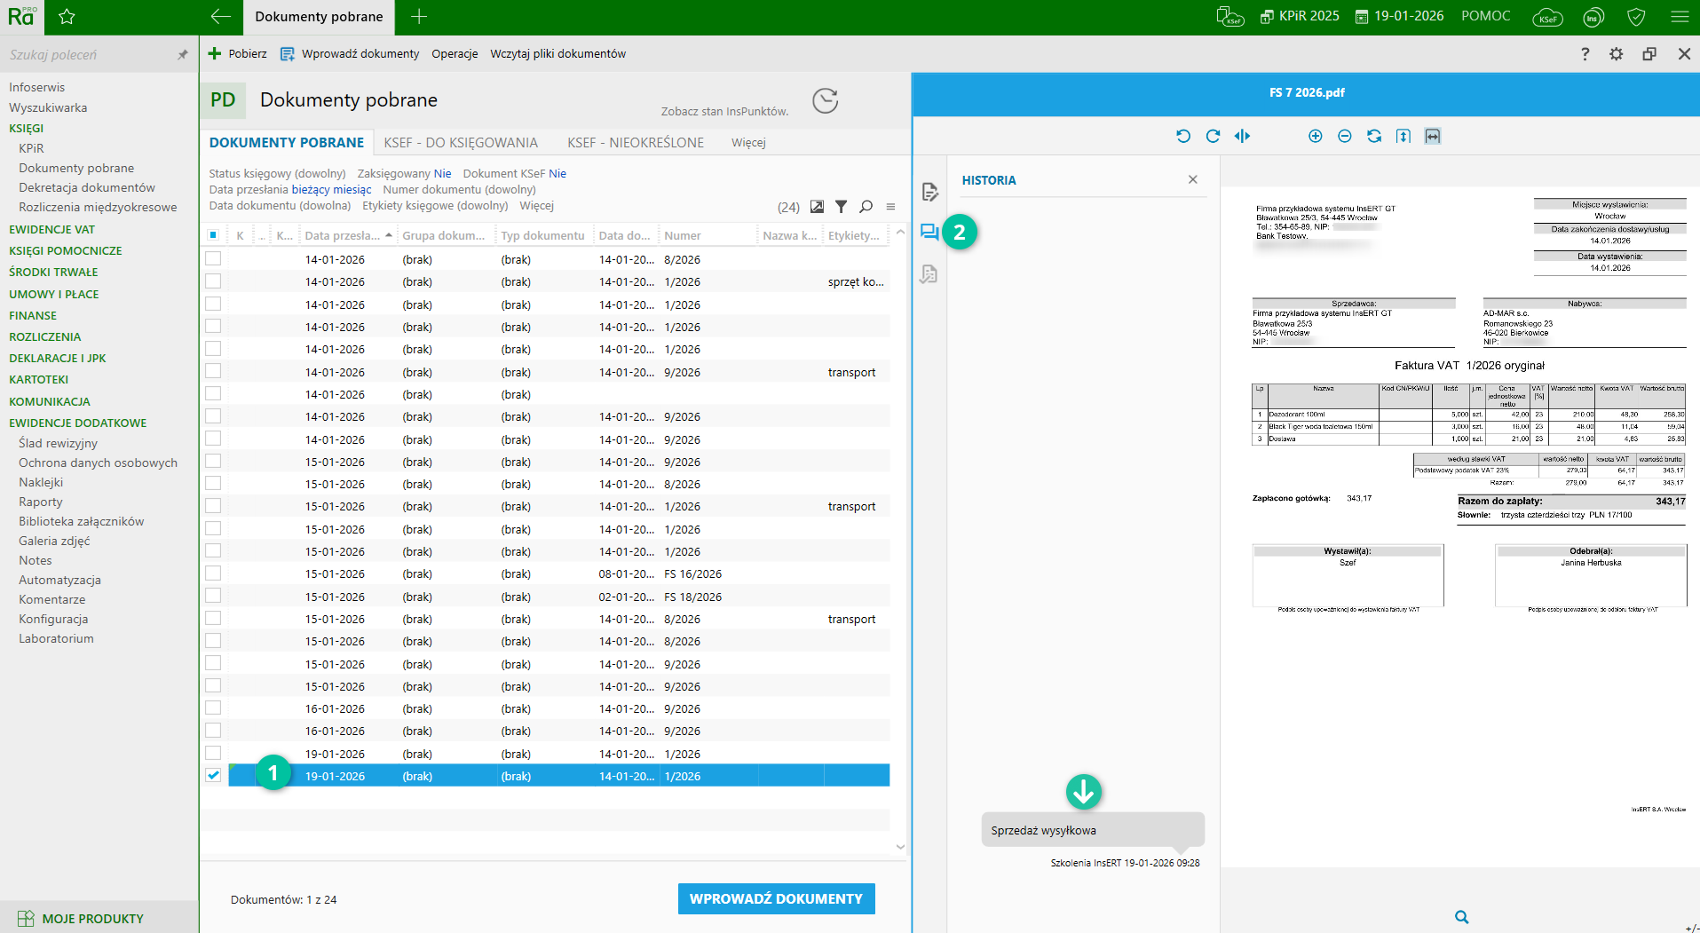
Task: Tick the checkbox for first 8/2026 row
Action: (213, 259)
